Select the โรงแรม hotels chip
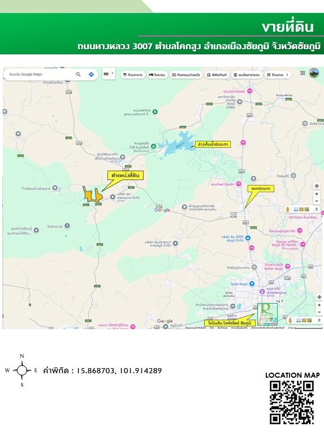This screenshot has width=324, height=436. point(157,75)
